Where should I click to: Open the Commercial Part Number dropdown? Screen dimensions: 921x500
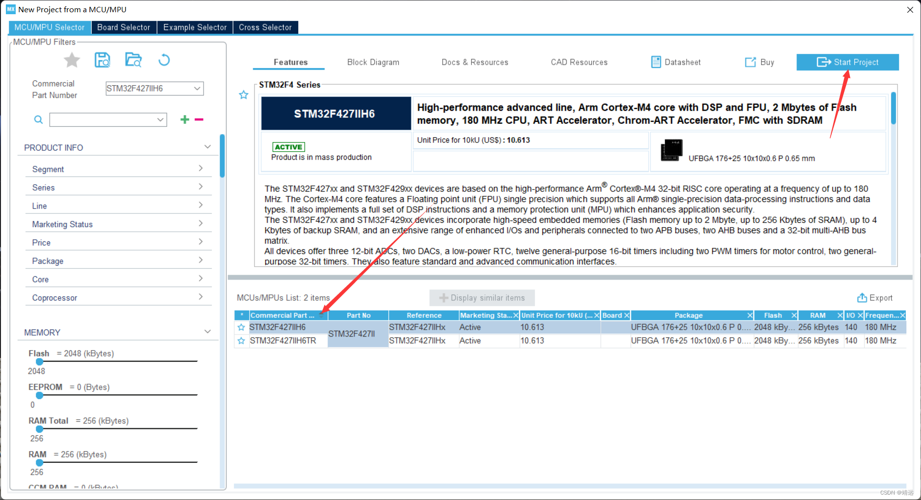tap(197, 89)
